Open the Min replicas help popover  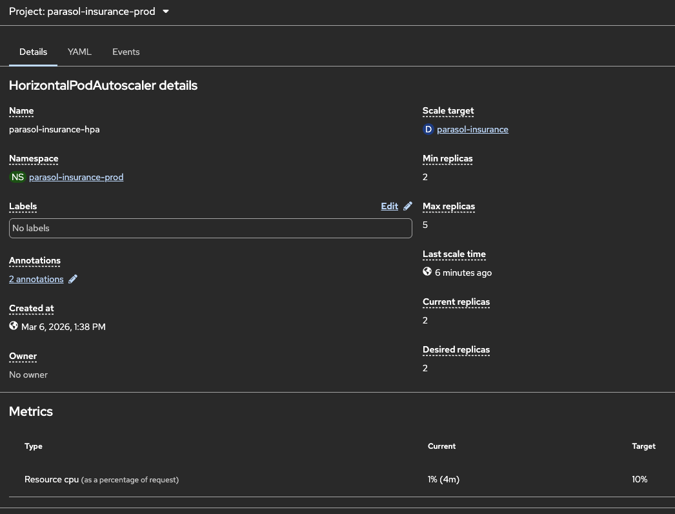coord(447,158)
